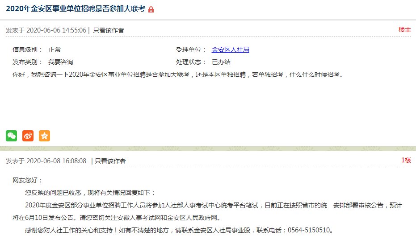Viewport: 416px width, 252px height.
Task: Click the 信息级别 label
Action: coord(27,50)
